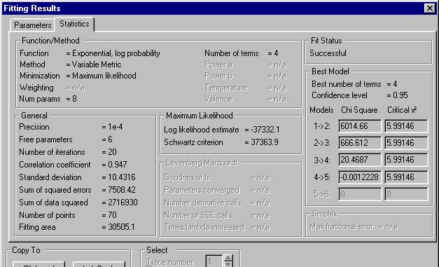Click the 4->5 Critical x² field
The height and width of the screenshot is (267, 439).
click(406, 177)
